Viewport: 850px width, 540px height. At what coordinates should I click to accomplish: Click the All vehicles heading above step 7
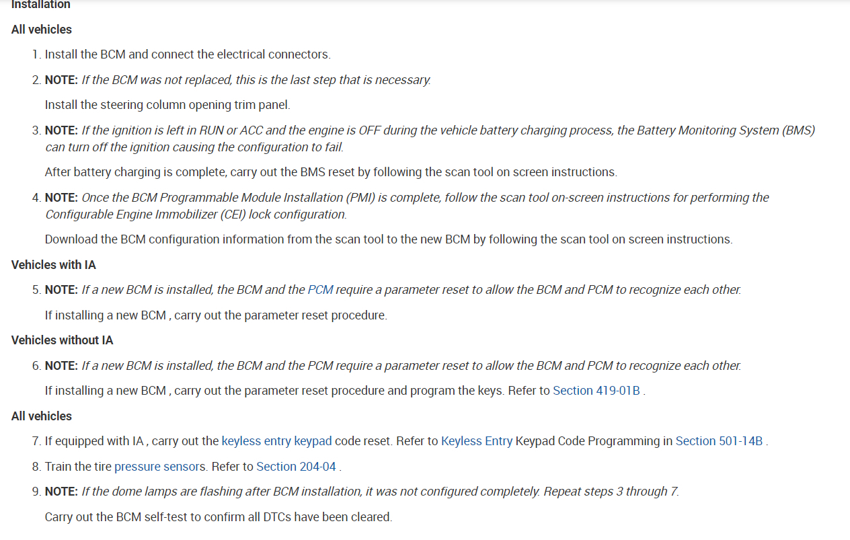tap(42, 416)
